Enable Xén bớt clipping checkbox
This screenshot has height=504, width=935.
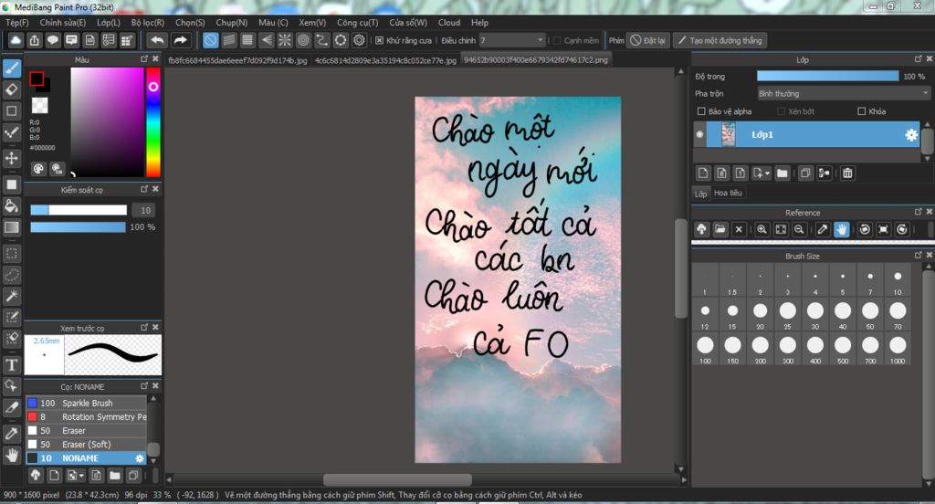782,111
